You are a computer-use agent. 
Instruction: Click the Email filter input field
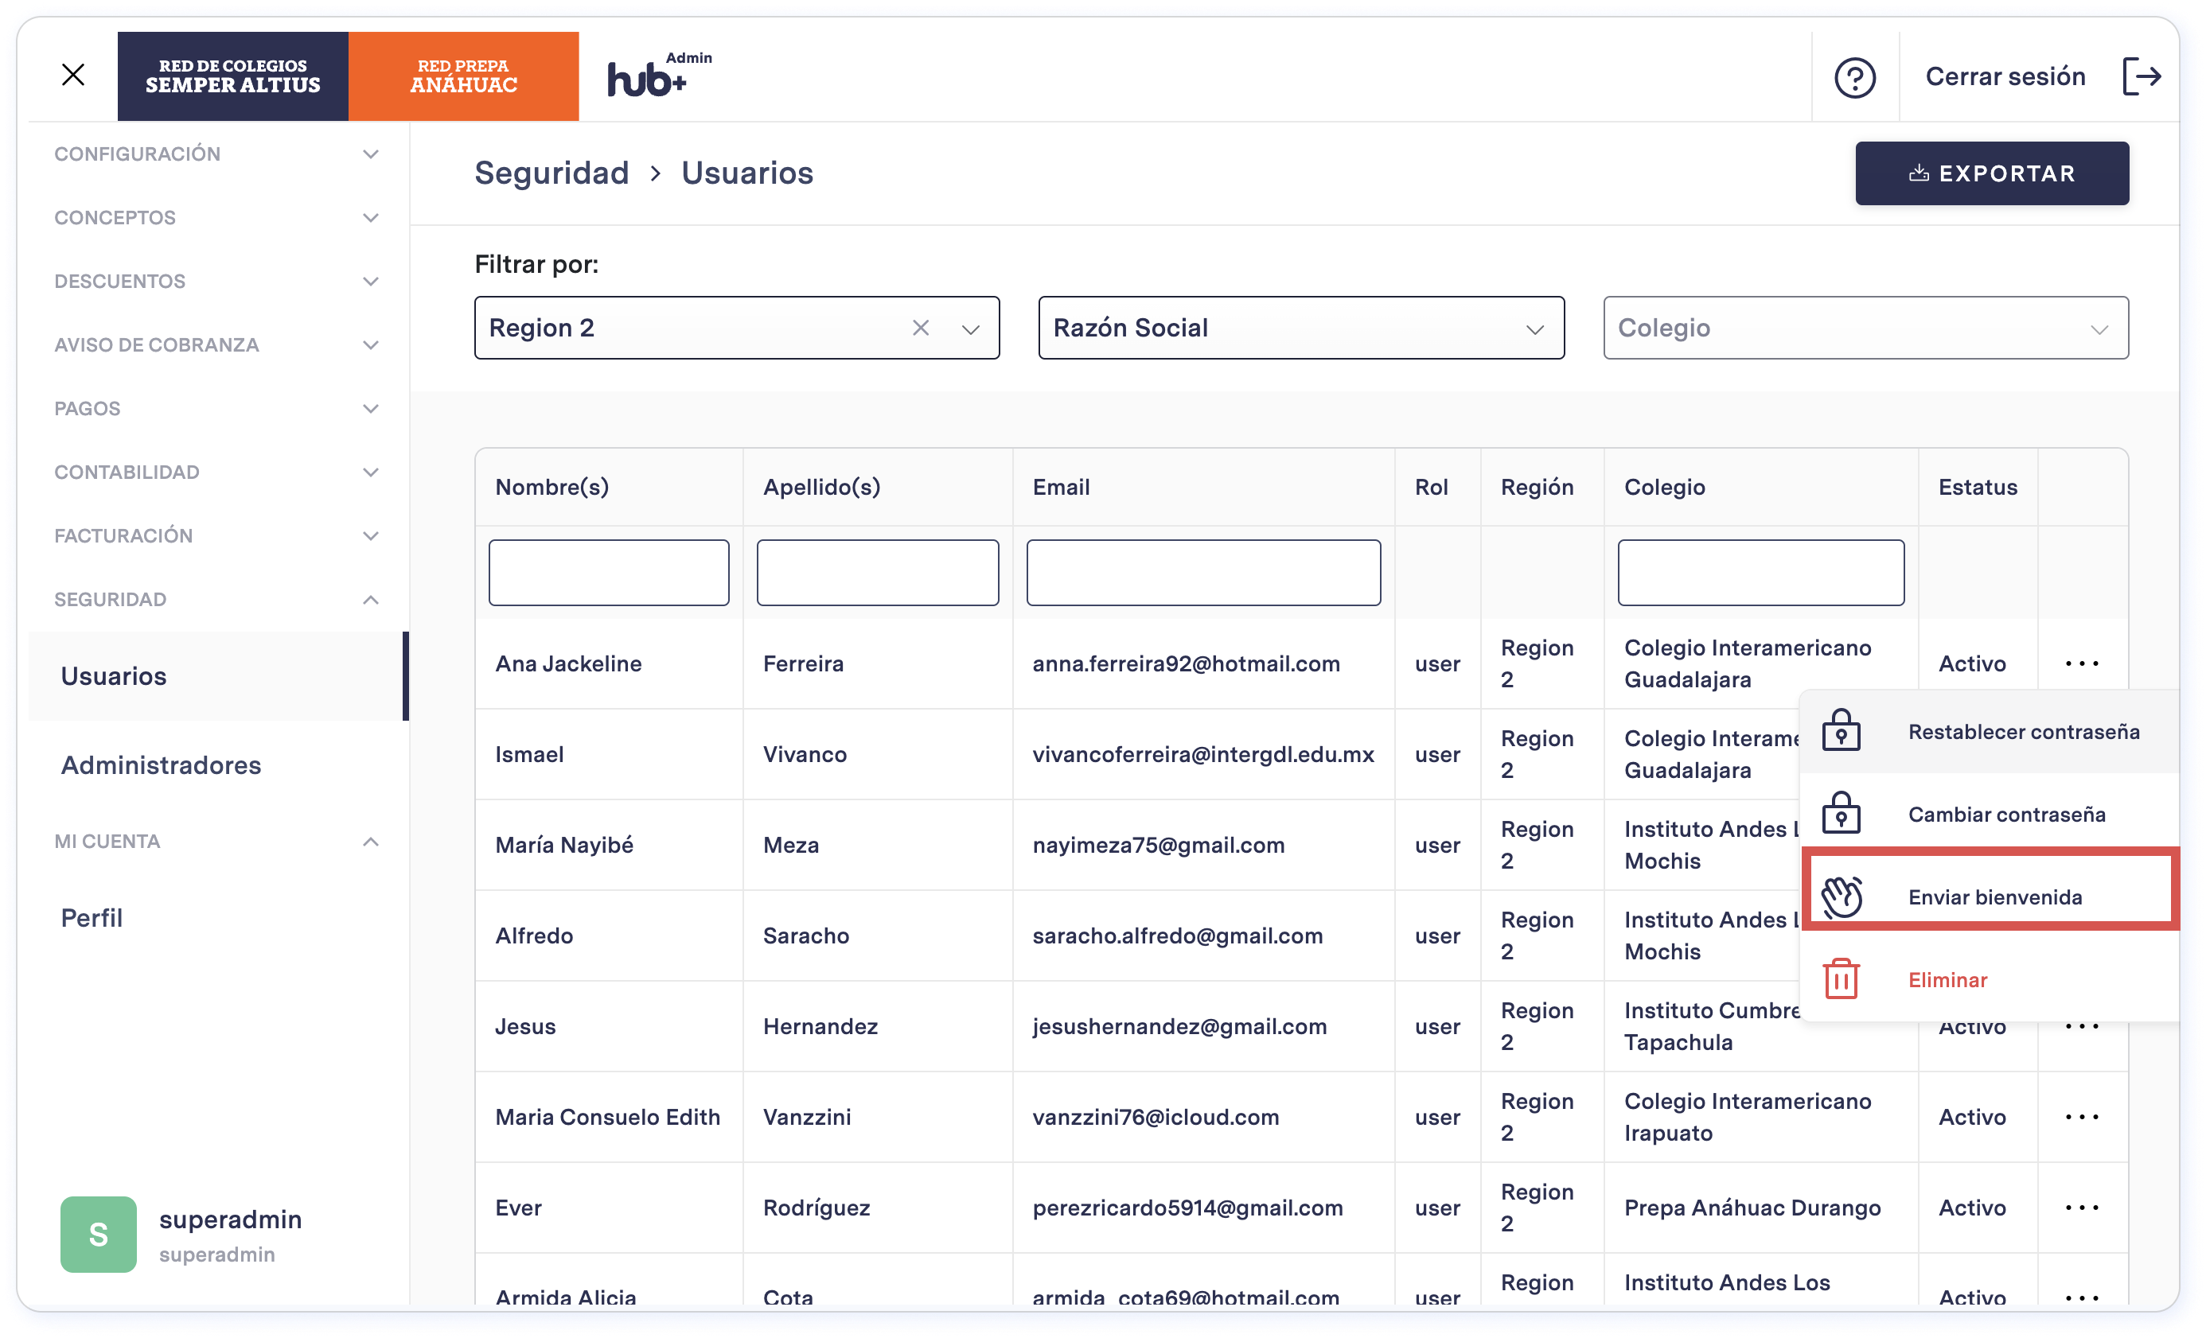[x=1203, y=573]
